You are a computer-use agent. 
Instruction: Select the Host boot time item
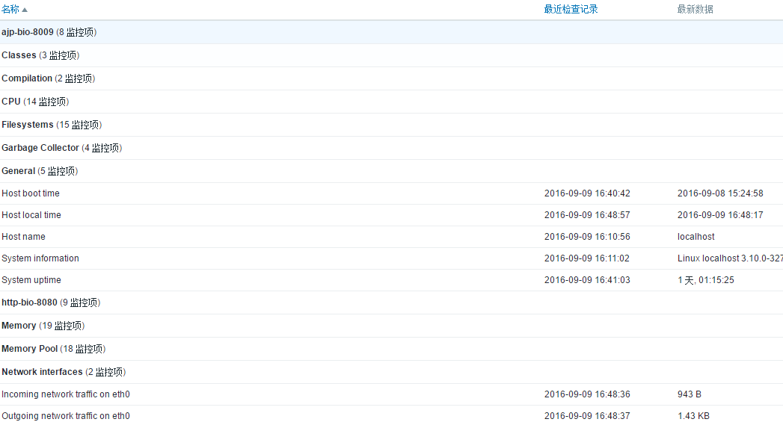click(31, 193)
